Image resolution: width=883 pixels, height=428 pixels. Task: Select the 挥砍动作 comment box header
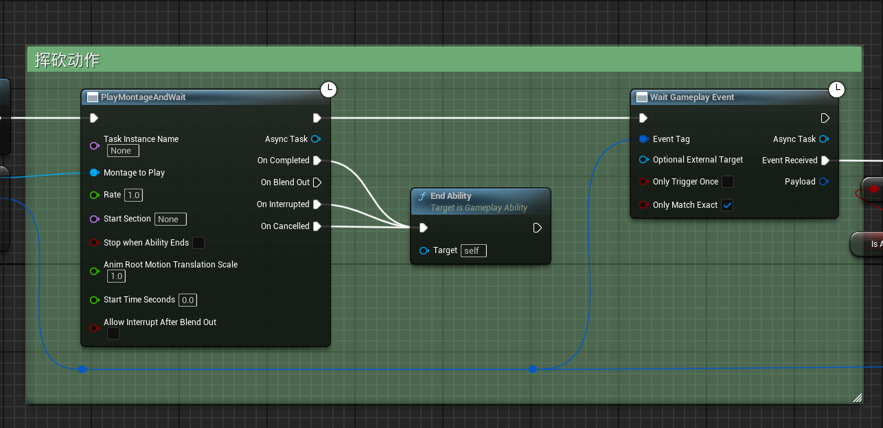[x=444, y=60]
